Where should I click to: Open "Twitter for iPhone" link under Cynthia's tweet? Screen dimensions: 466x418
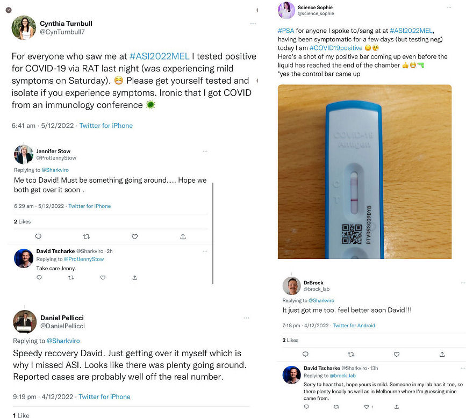point(106,126)
